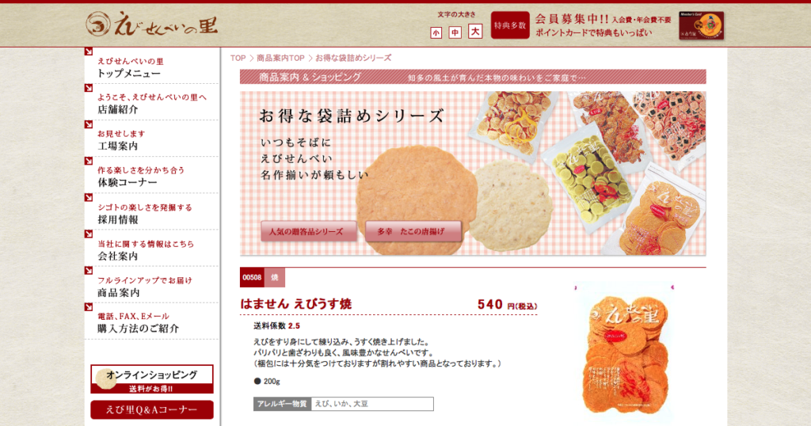Click the オンラインショッピング button

[152, 379]
